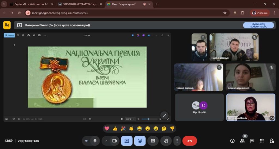Image resolution: width=279 pixels, height=149 pixels.
Task: Open meeting details info icon
Action: point(232,141)
